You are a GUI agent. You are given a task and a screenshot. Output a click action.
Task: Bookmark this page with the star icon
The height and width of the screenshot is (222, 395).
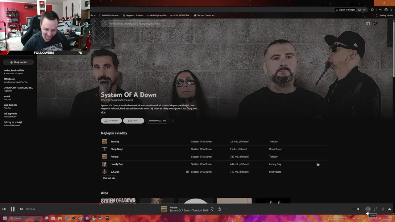pos(364,10)
